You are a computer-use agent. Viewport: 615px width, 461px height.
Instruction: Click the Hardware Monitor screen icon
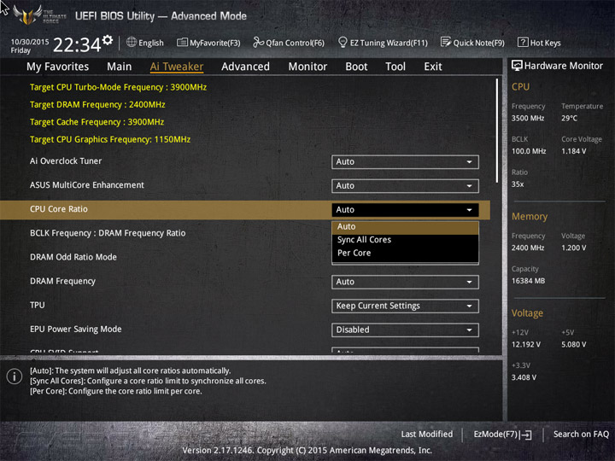pos(517,66)
